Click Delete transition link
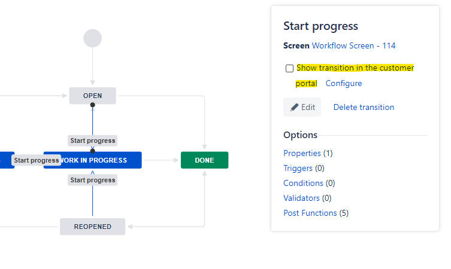 click(364, 107)
